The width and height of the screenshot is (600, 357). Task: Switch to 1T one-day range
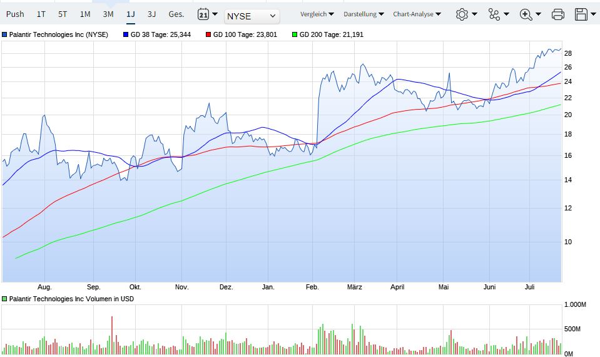coord(41,14)
